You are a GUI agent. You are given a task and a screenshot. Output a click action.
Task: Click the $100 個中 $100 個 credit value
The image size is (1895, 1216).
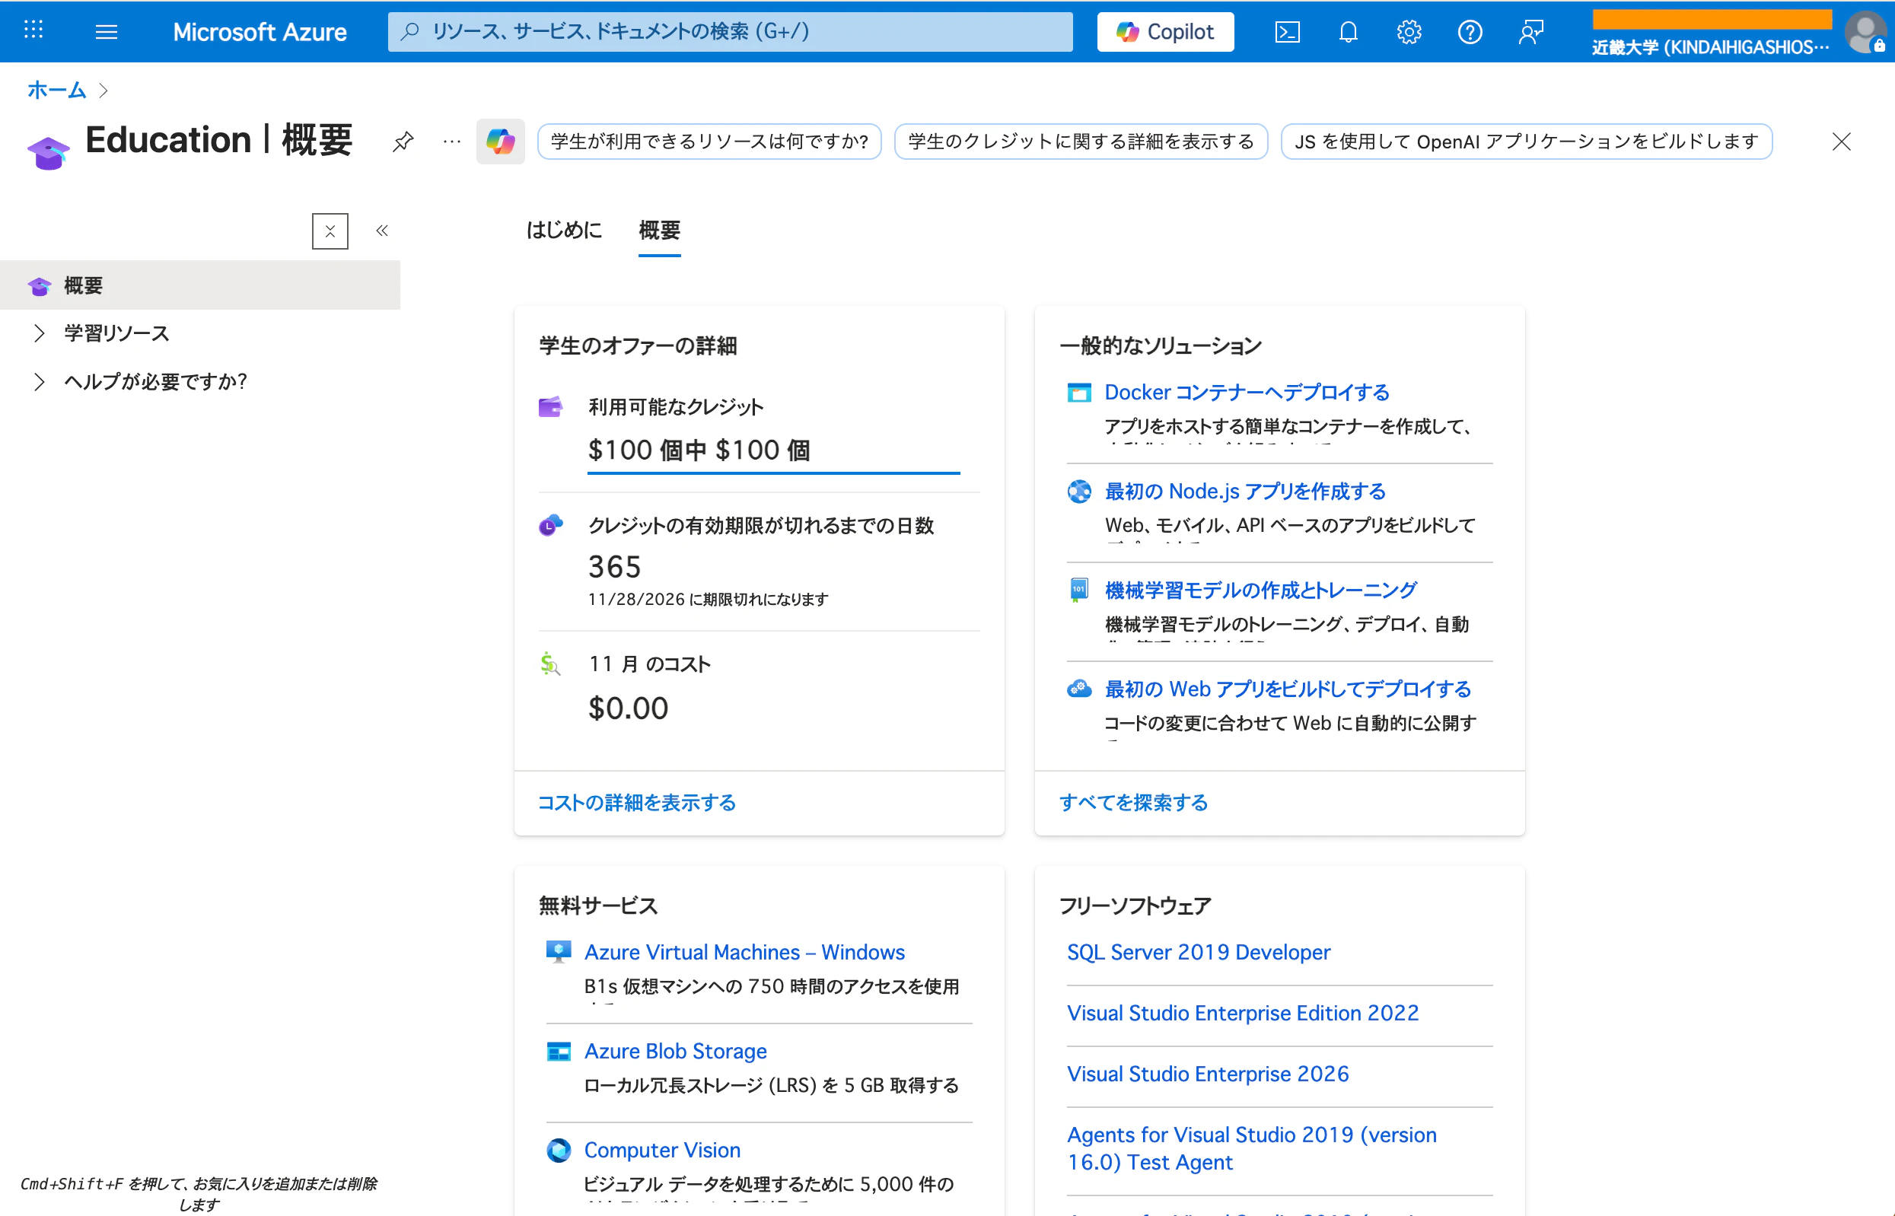(x=699, y=449)
